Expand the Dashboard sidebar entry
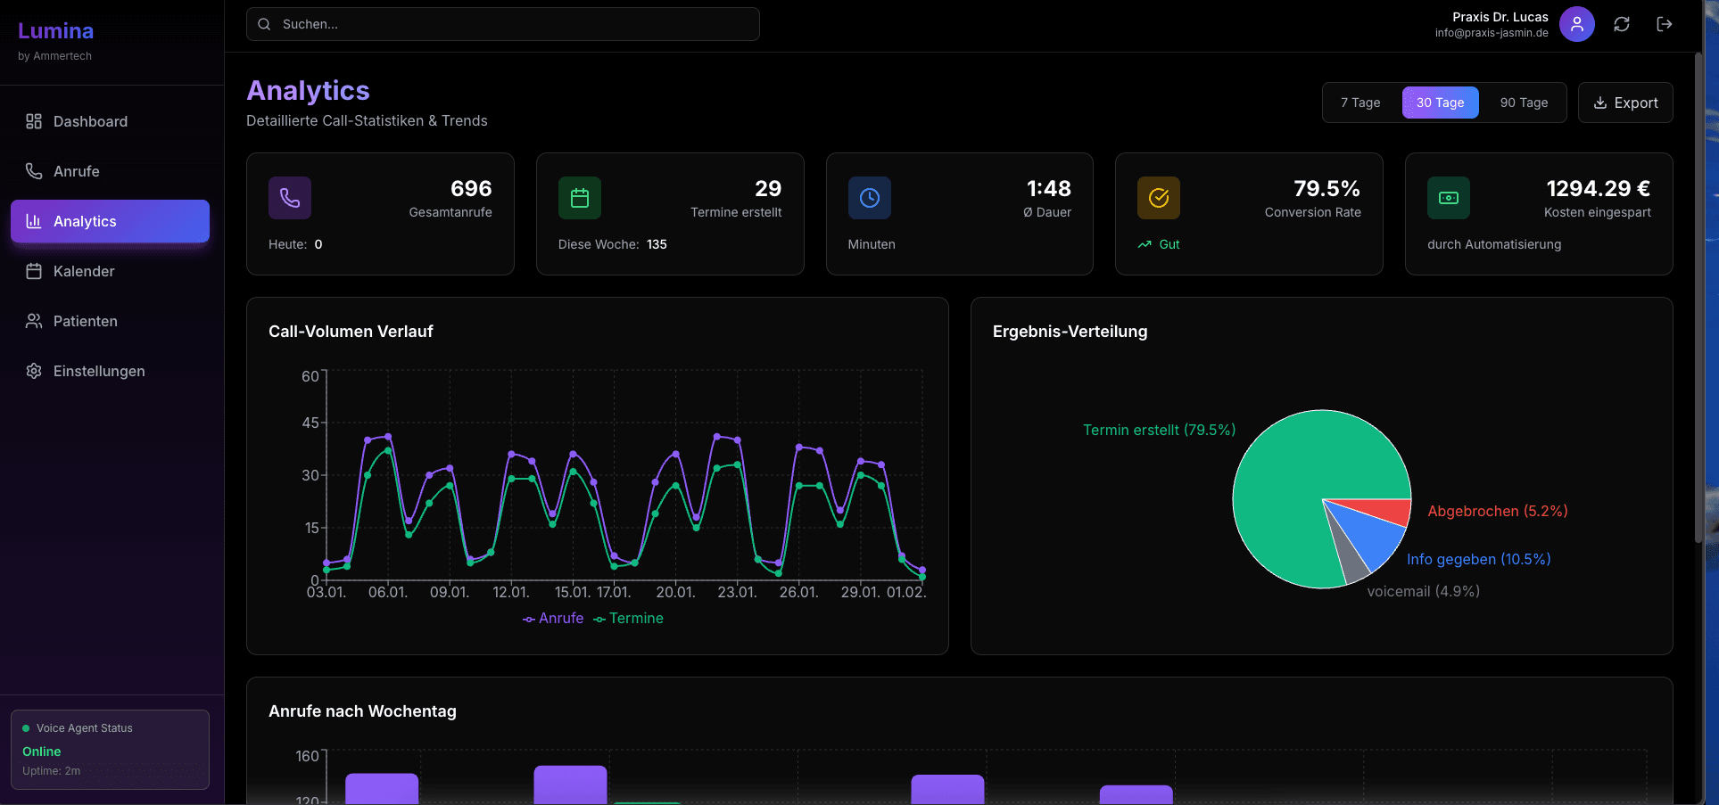 pyautogui.click(x=89, y=121)
